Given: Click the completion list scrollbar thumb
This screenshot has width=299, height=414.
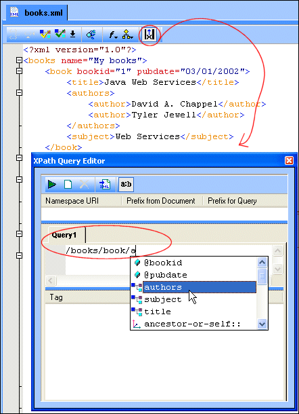Looking at the screenshot, I should coord(262,276).
